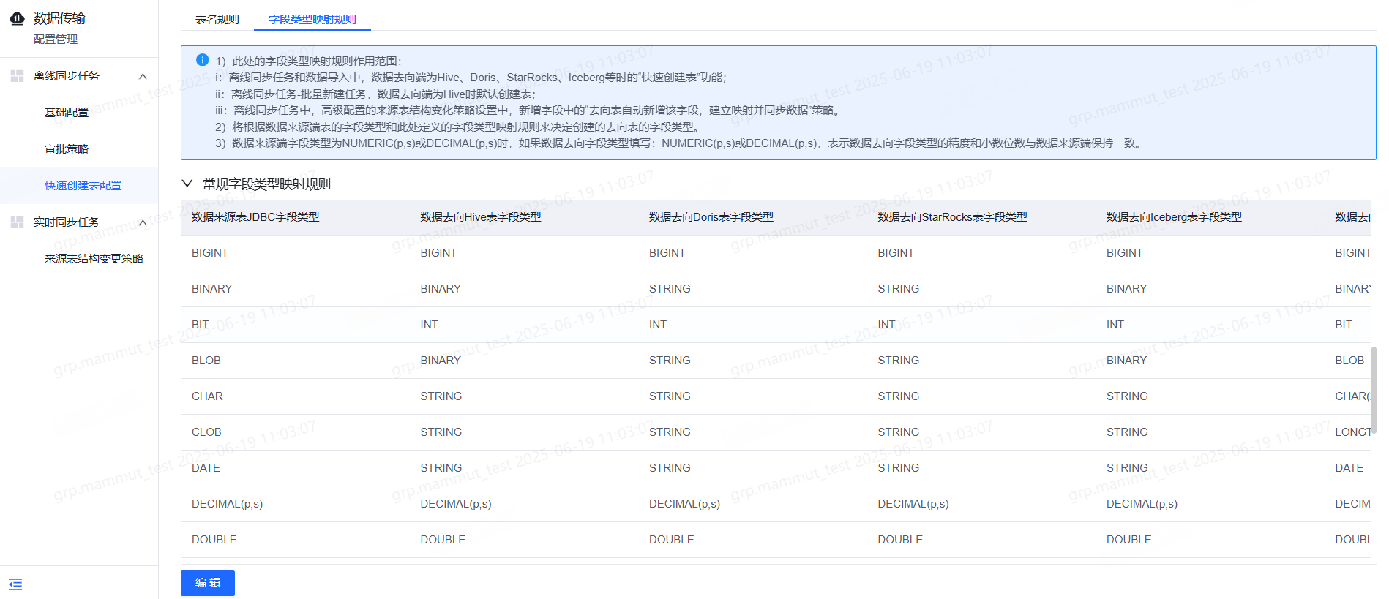
Task: Open 来源表结构变更策略 menu item
Action: [x=94, y=259]
